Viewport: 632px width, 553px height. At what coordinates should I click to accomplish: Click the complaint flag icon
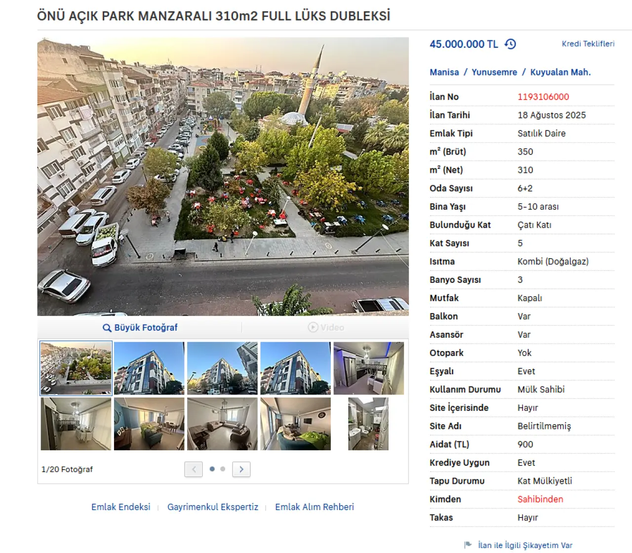[x=468, y=545]
